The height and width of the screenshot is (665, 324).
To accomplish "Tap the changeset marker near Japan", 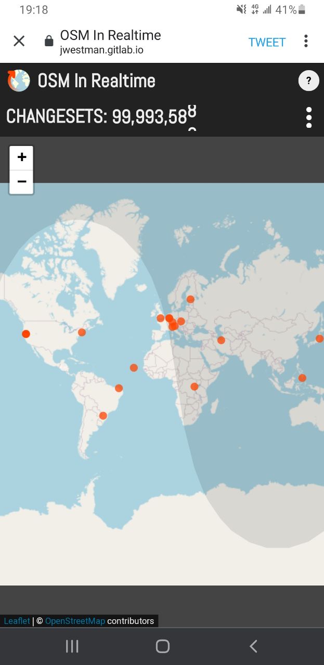I will (319, 339).
